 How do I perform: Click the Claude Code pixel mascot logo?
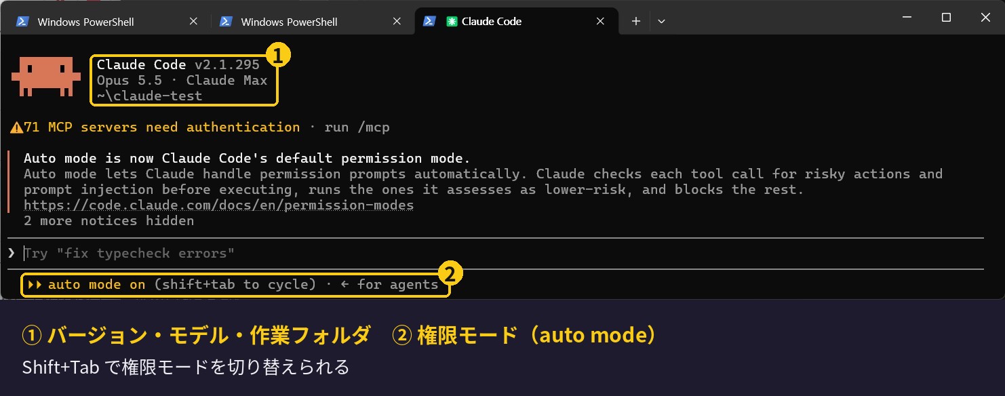(x=46, y=76)
